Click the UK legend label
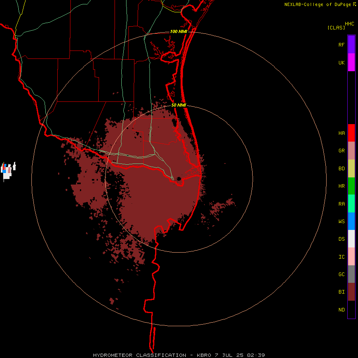The width and height of the screenshot is (358, 358). click(x=341, y=63)
